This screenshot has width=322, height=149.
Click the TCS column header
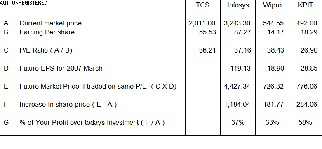203,5
